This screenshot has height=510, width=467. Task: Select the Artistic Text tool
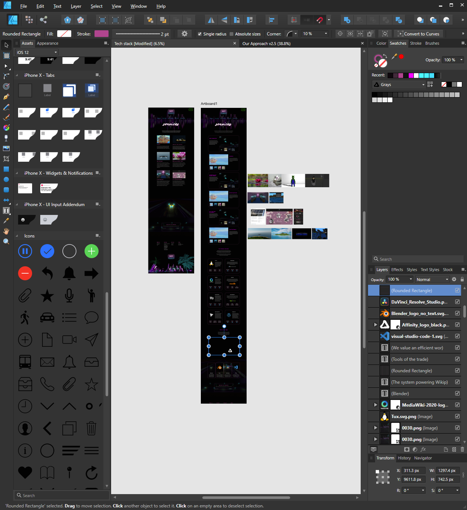[6, 210]
